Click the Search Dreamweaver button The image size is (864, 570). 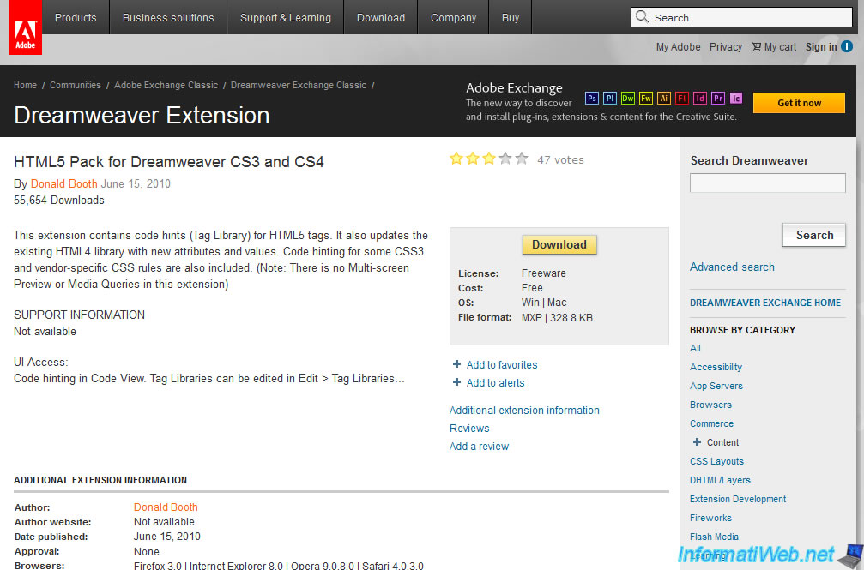coord(814,235)
